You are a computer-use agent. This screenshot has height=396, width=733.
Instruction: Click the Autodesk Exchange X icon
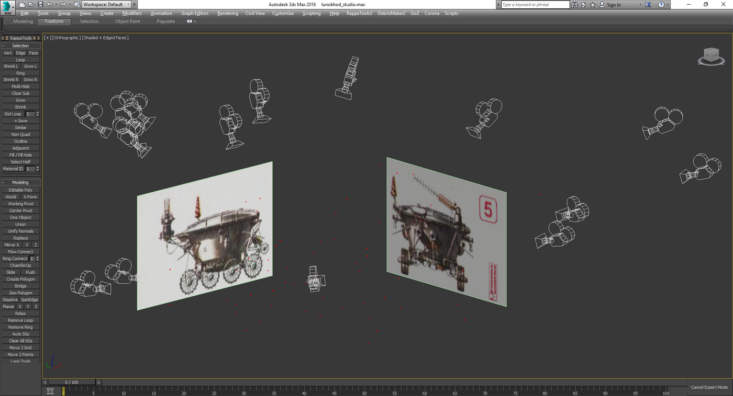click(x=648, y=5)
